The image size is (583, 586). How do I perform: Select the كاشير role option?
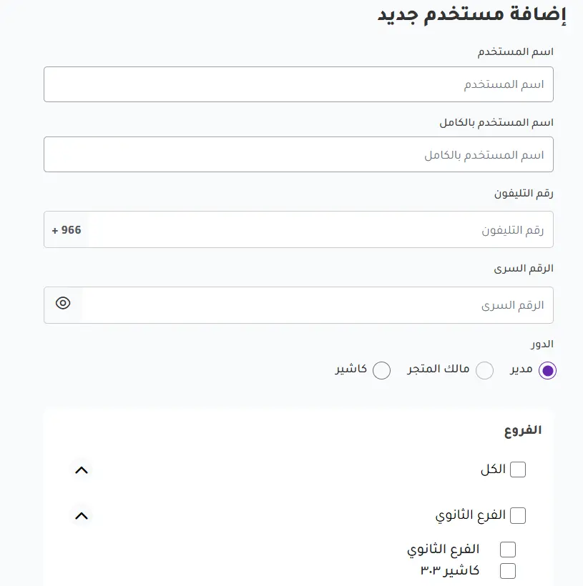[382, 371]
